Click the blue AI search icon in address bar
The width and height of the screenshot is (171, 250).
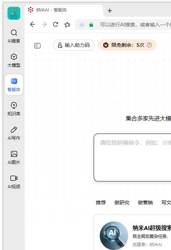click(x=82, y=25)
